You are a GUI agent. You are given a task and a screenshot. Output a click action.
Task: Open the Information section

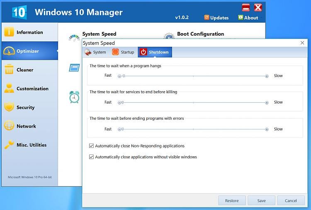[x=30, y=32]
